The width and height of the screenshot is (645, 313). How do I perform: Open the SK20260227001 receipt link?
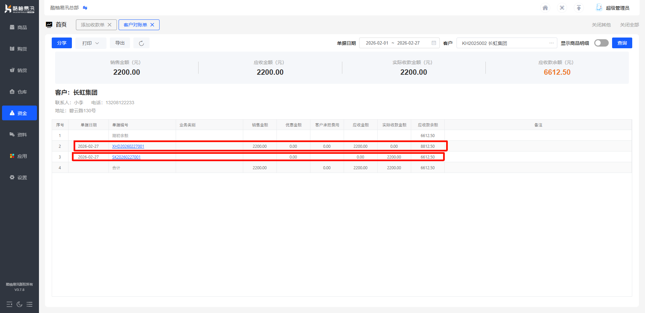coord(126,157)
